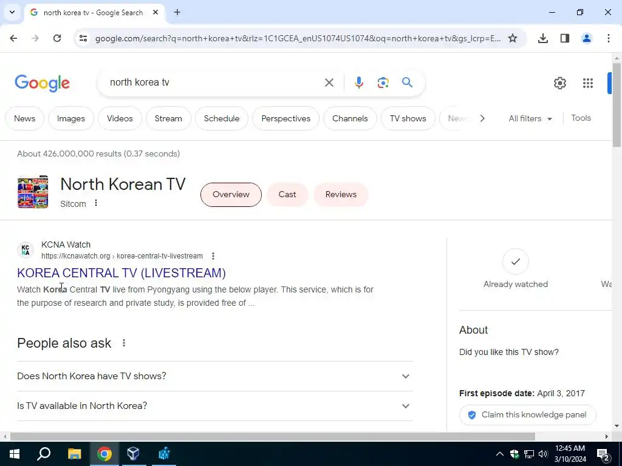622x466 pixels.
Task: Open Google apps grid
Action: pos(588,83)
